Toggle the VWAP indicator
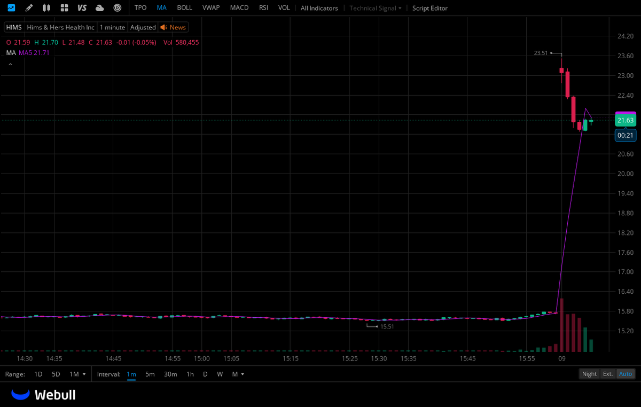641x407 pixels. [212, 8]
